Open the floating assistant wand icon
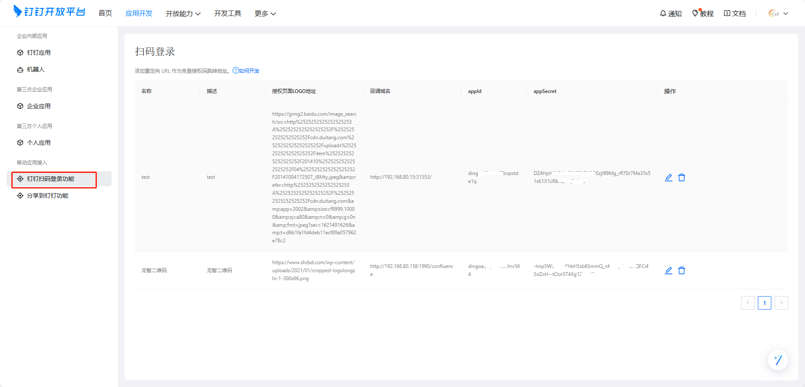The height and width of the screenshot is (387, 805). [778, 360]
